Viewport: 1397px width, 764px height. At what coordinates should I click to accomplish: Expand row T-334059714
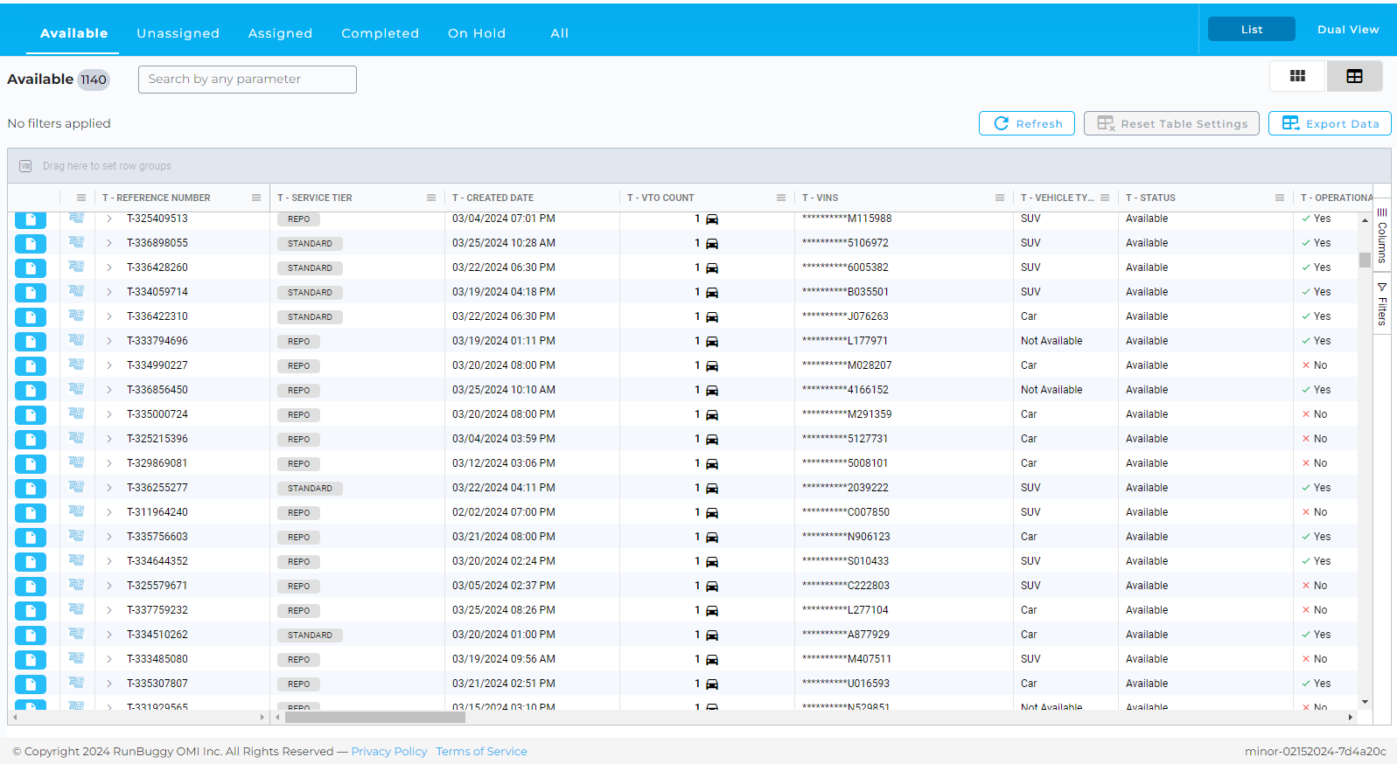(109, 292)
